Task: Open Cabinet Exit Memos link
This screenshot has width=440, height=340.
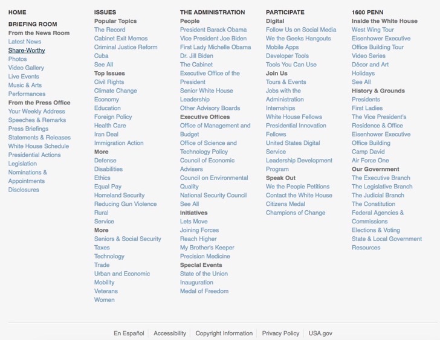Action: coord(121,39)
